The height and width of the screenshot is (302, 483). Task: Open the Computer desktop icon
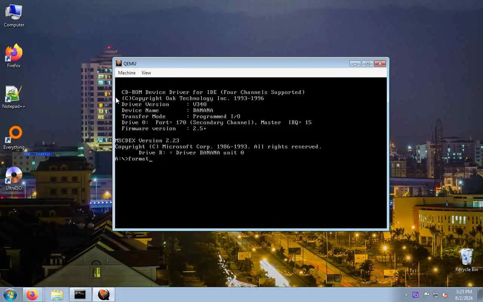coord(14,16)
